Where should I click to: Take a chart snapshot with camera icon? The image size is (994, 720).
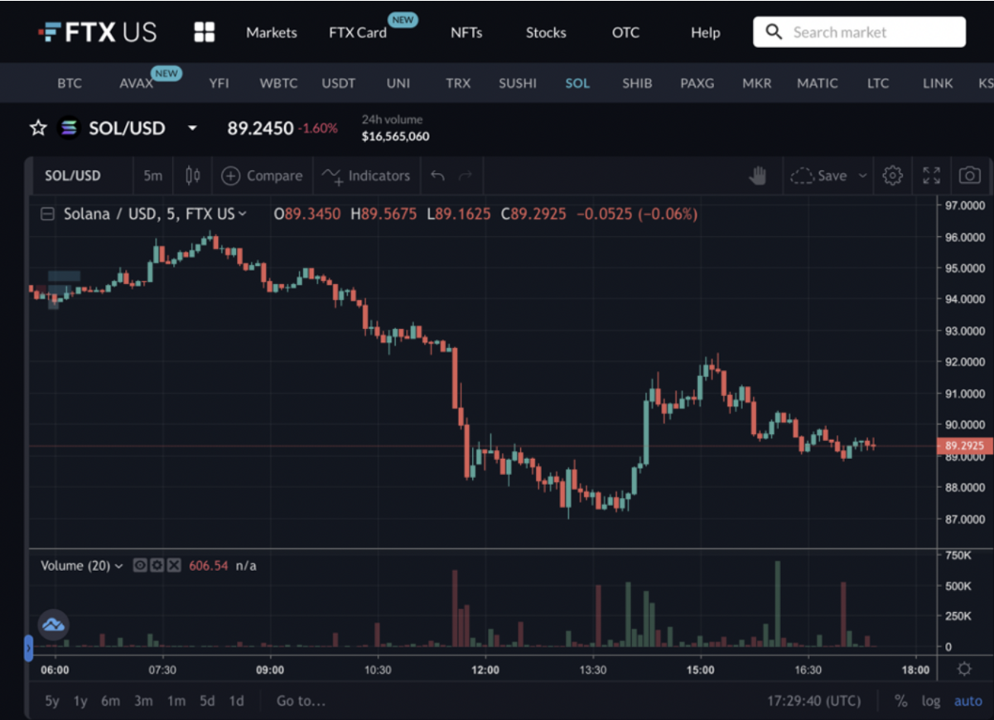(x=969, y=176)
